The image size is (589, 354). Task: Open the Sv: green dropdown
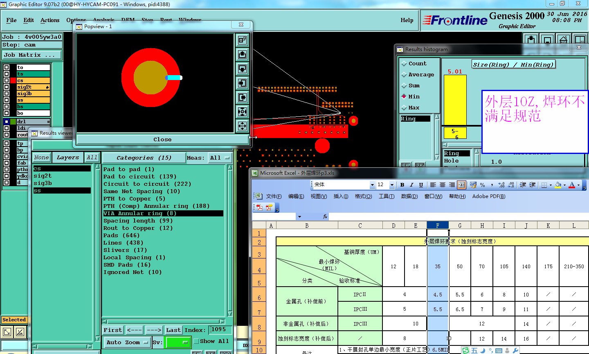178,343
